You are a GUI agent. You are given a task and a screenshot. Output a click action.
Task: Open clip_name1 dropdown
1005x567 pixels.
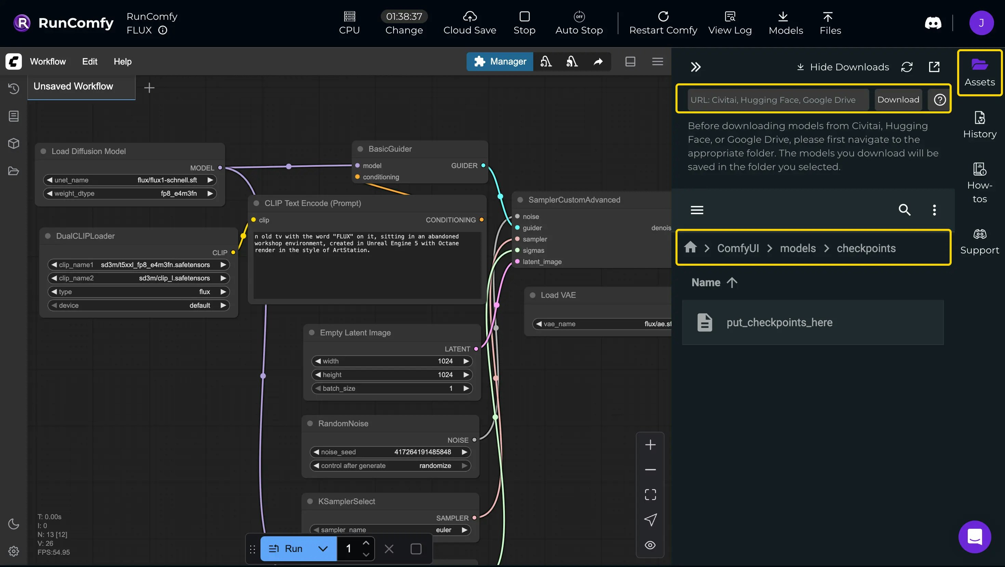click(x=138, y=265)
